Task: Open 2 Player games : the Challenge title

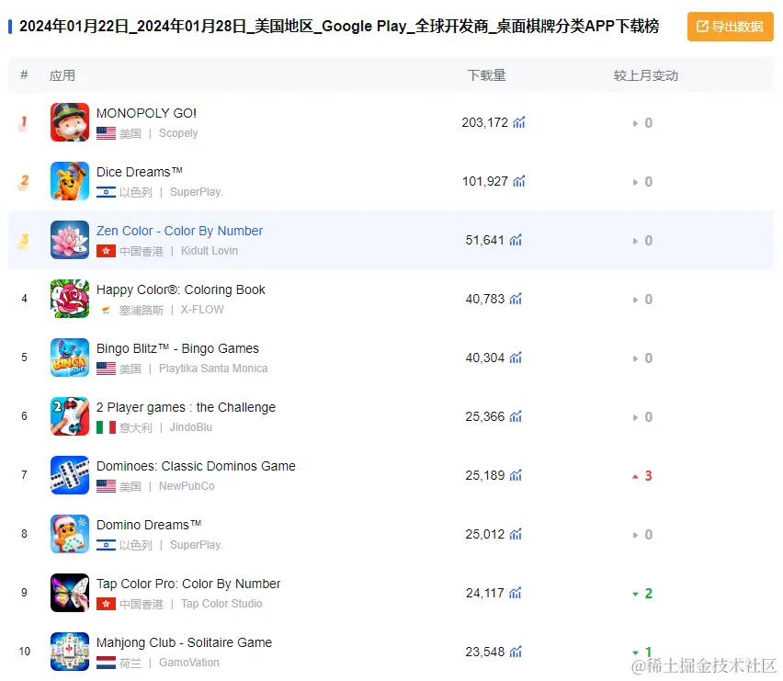Action: [186, 407]
